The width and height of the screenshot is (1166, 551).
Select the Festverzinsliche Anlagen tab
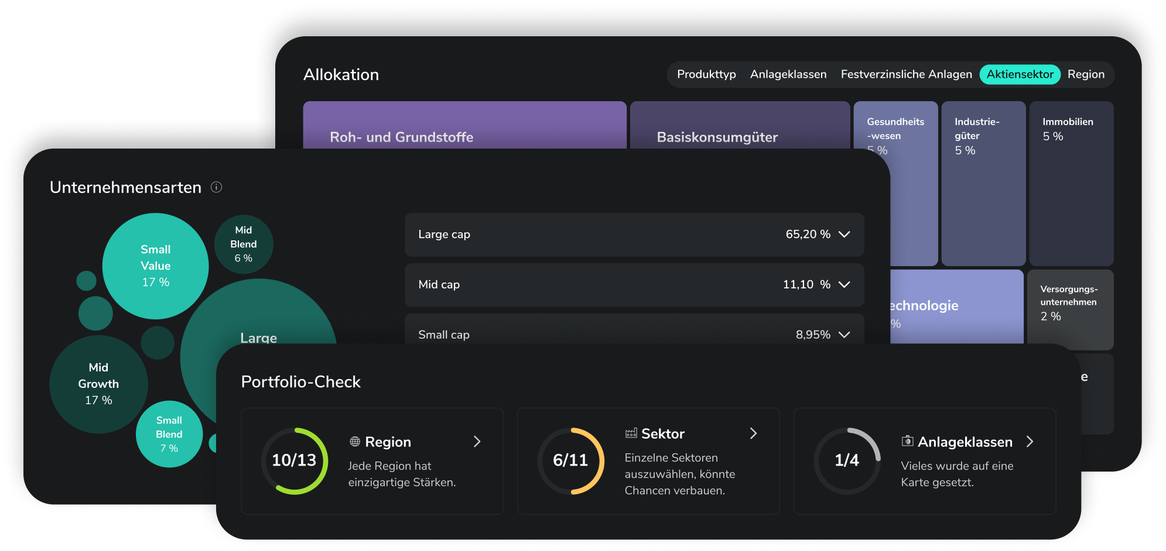[906, 74]
